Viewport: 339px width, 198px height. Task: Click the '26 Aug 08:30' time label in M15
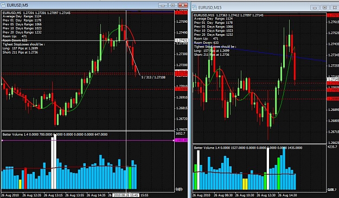(223, 195)
